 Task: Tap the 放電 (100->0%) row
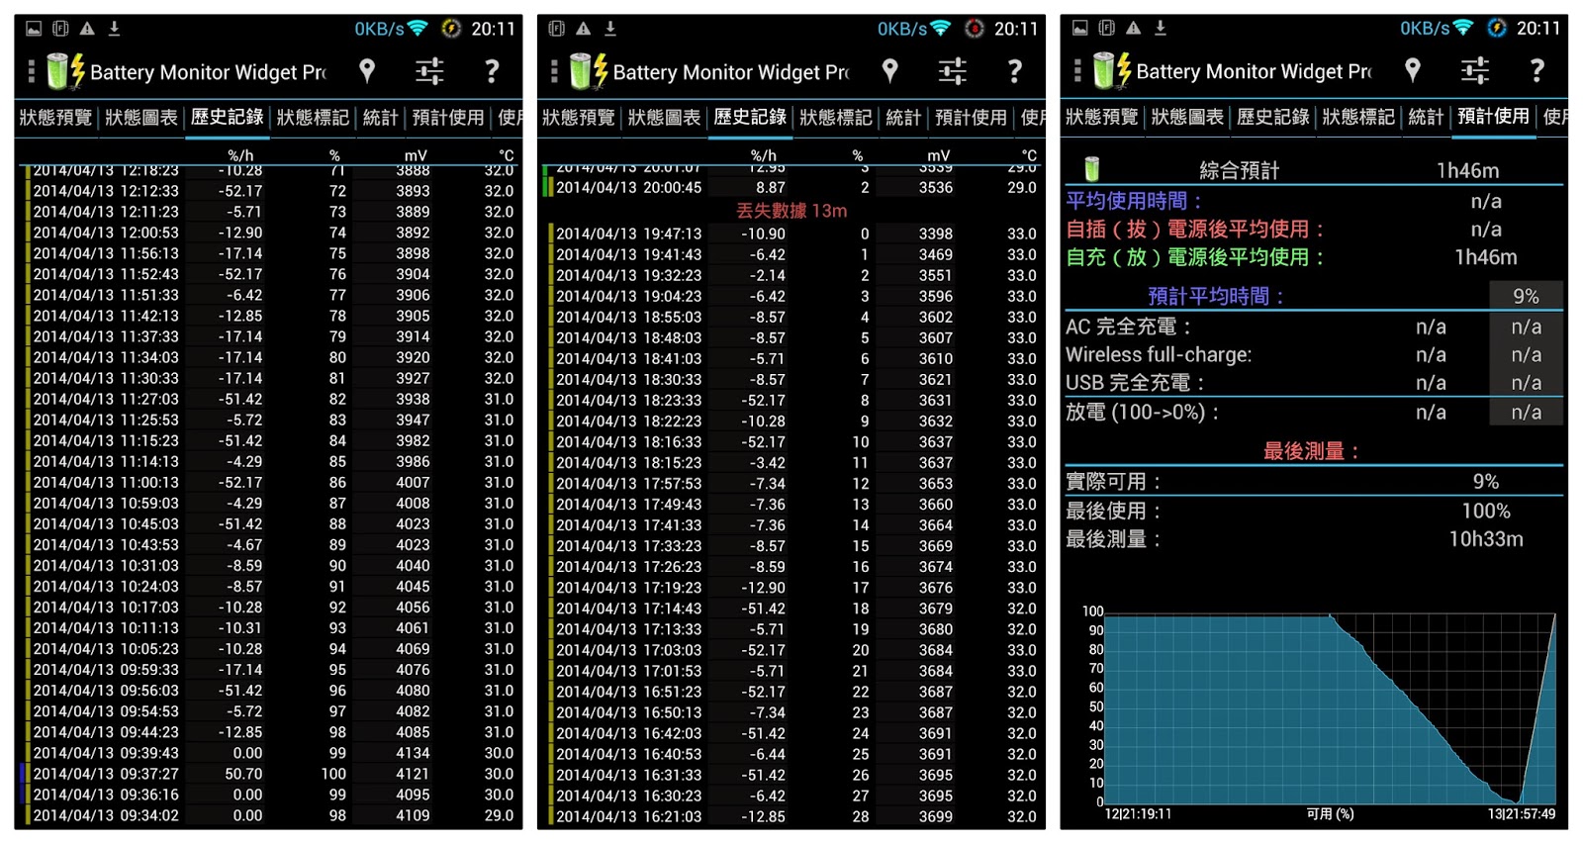click(x=1314, y=413)
